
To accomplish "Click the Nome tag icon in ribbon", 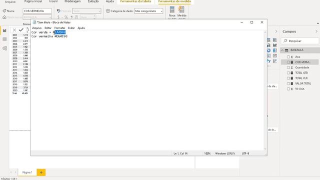I will click(x=4, y=11).
